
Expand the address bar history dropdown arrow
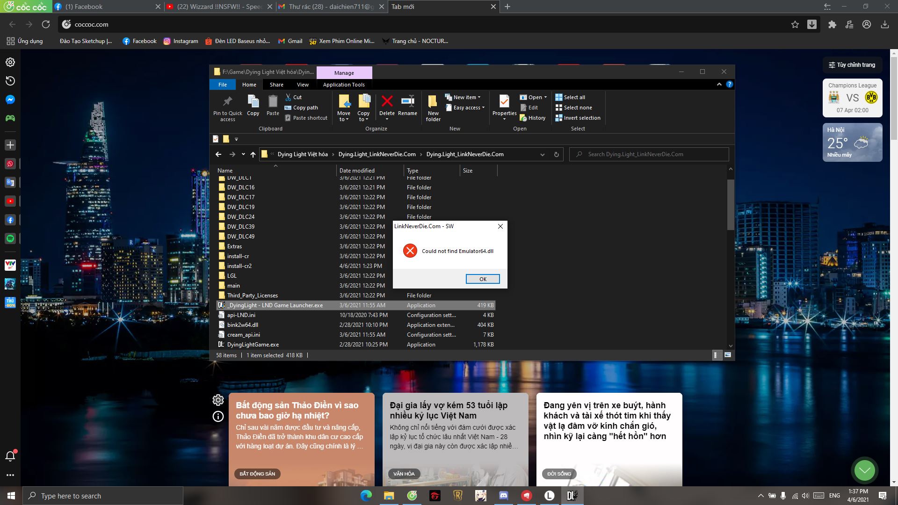point(542,154)
